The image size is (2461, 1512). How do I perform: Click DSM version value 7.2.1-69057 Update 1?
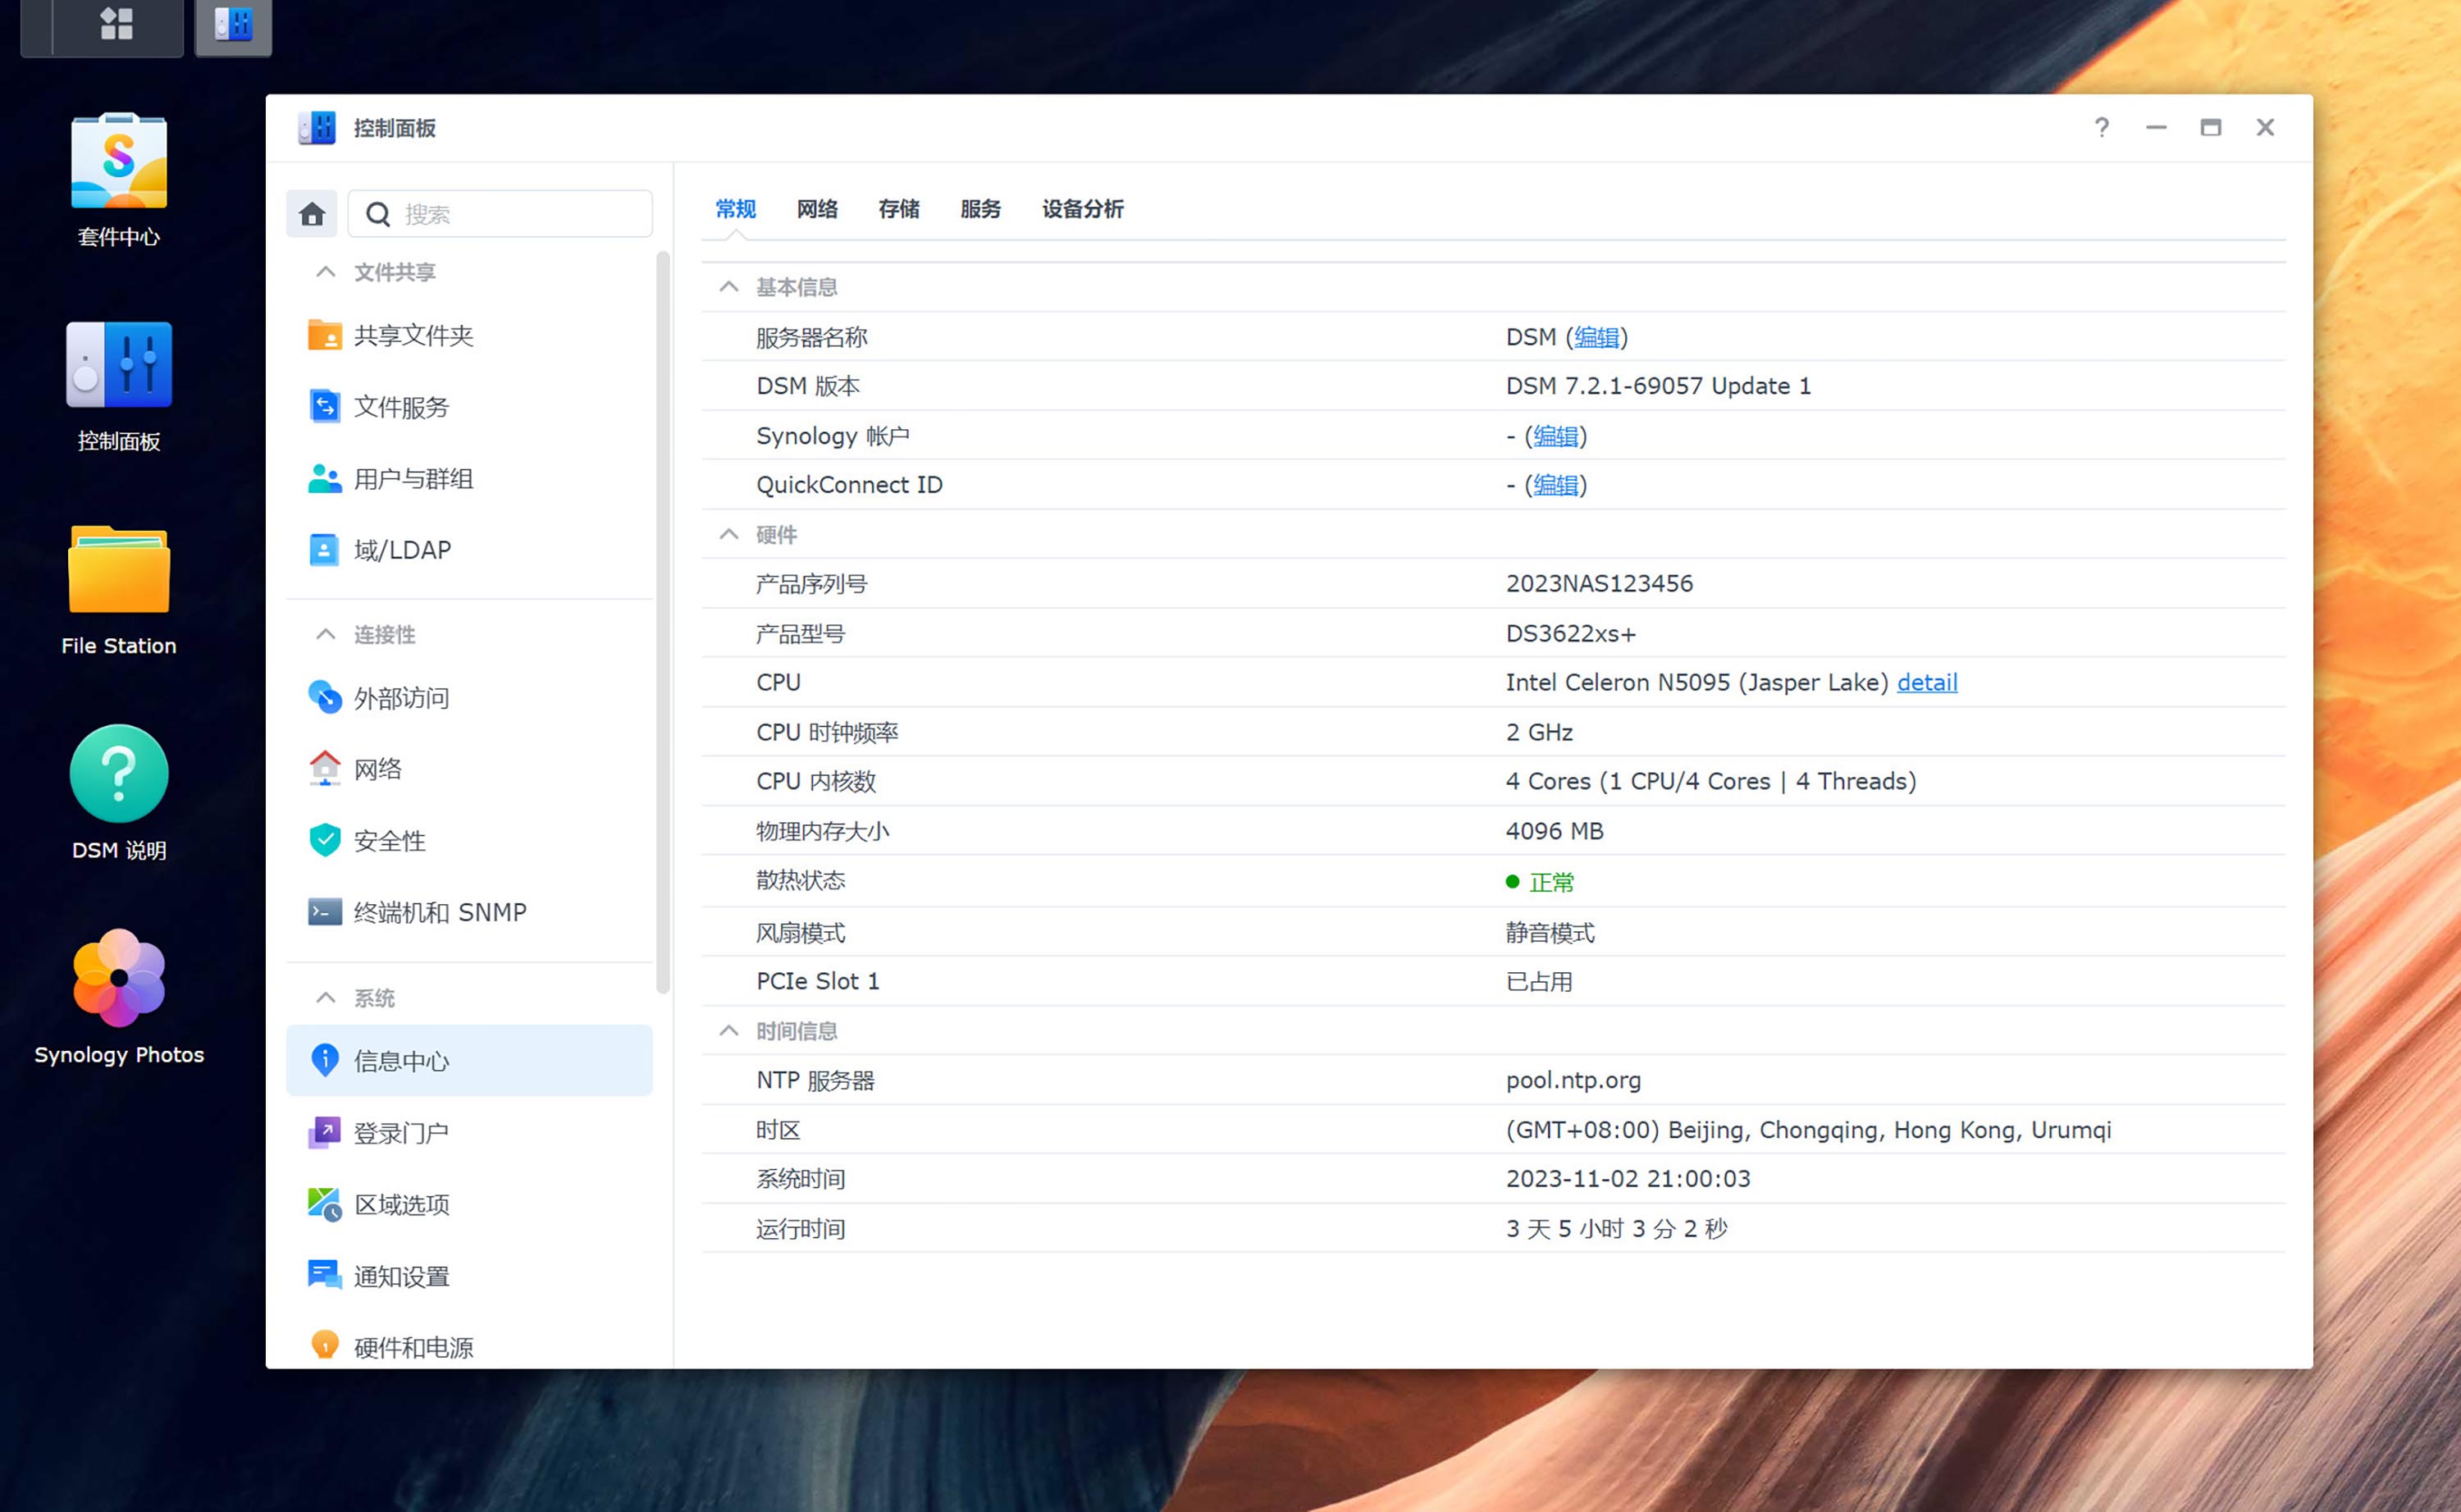pyautogui.click(x=1657, y=386)
